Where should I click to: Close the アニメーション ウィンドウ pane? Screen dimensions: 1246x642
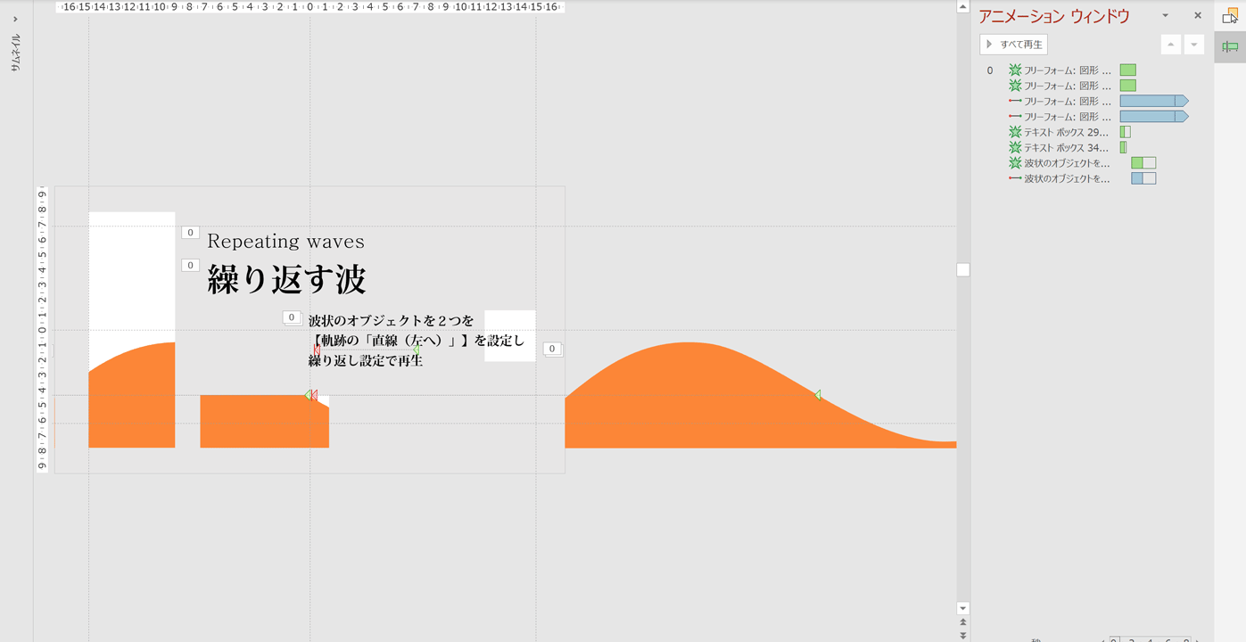click(1197, 16)
